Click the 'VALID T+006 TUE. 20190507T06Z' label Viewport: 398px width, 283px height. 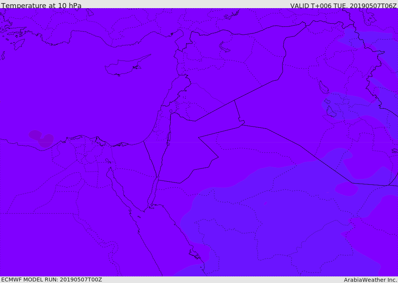344,6
